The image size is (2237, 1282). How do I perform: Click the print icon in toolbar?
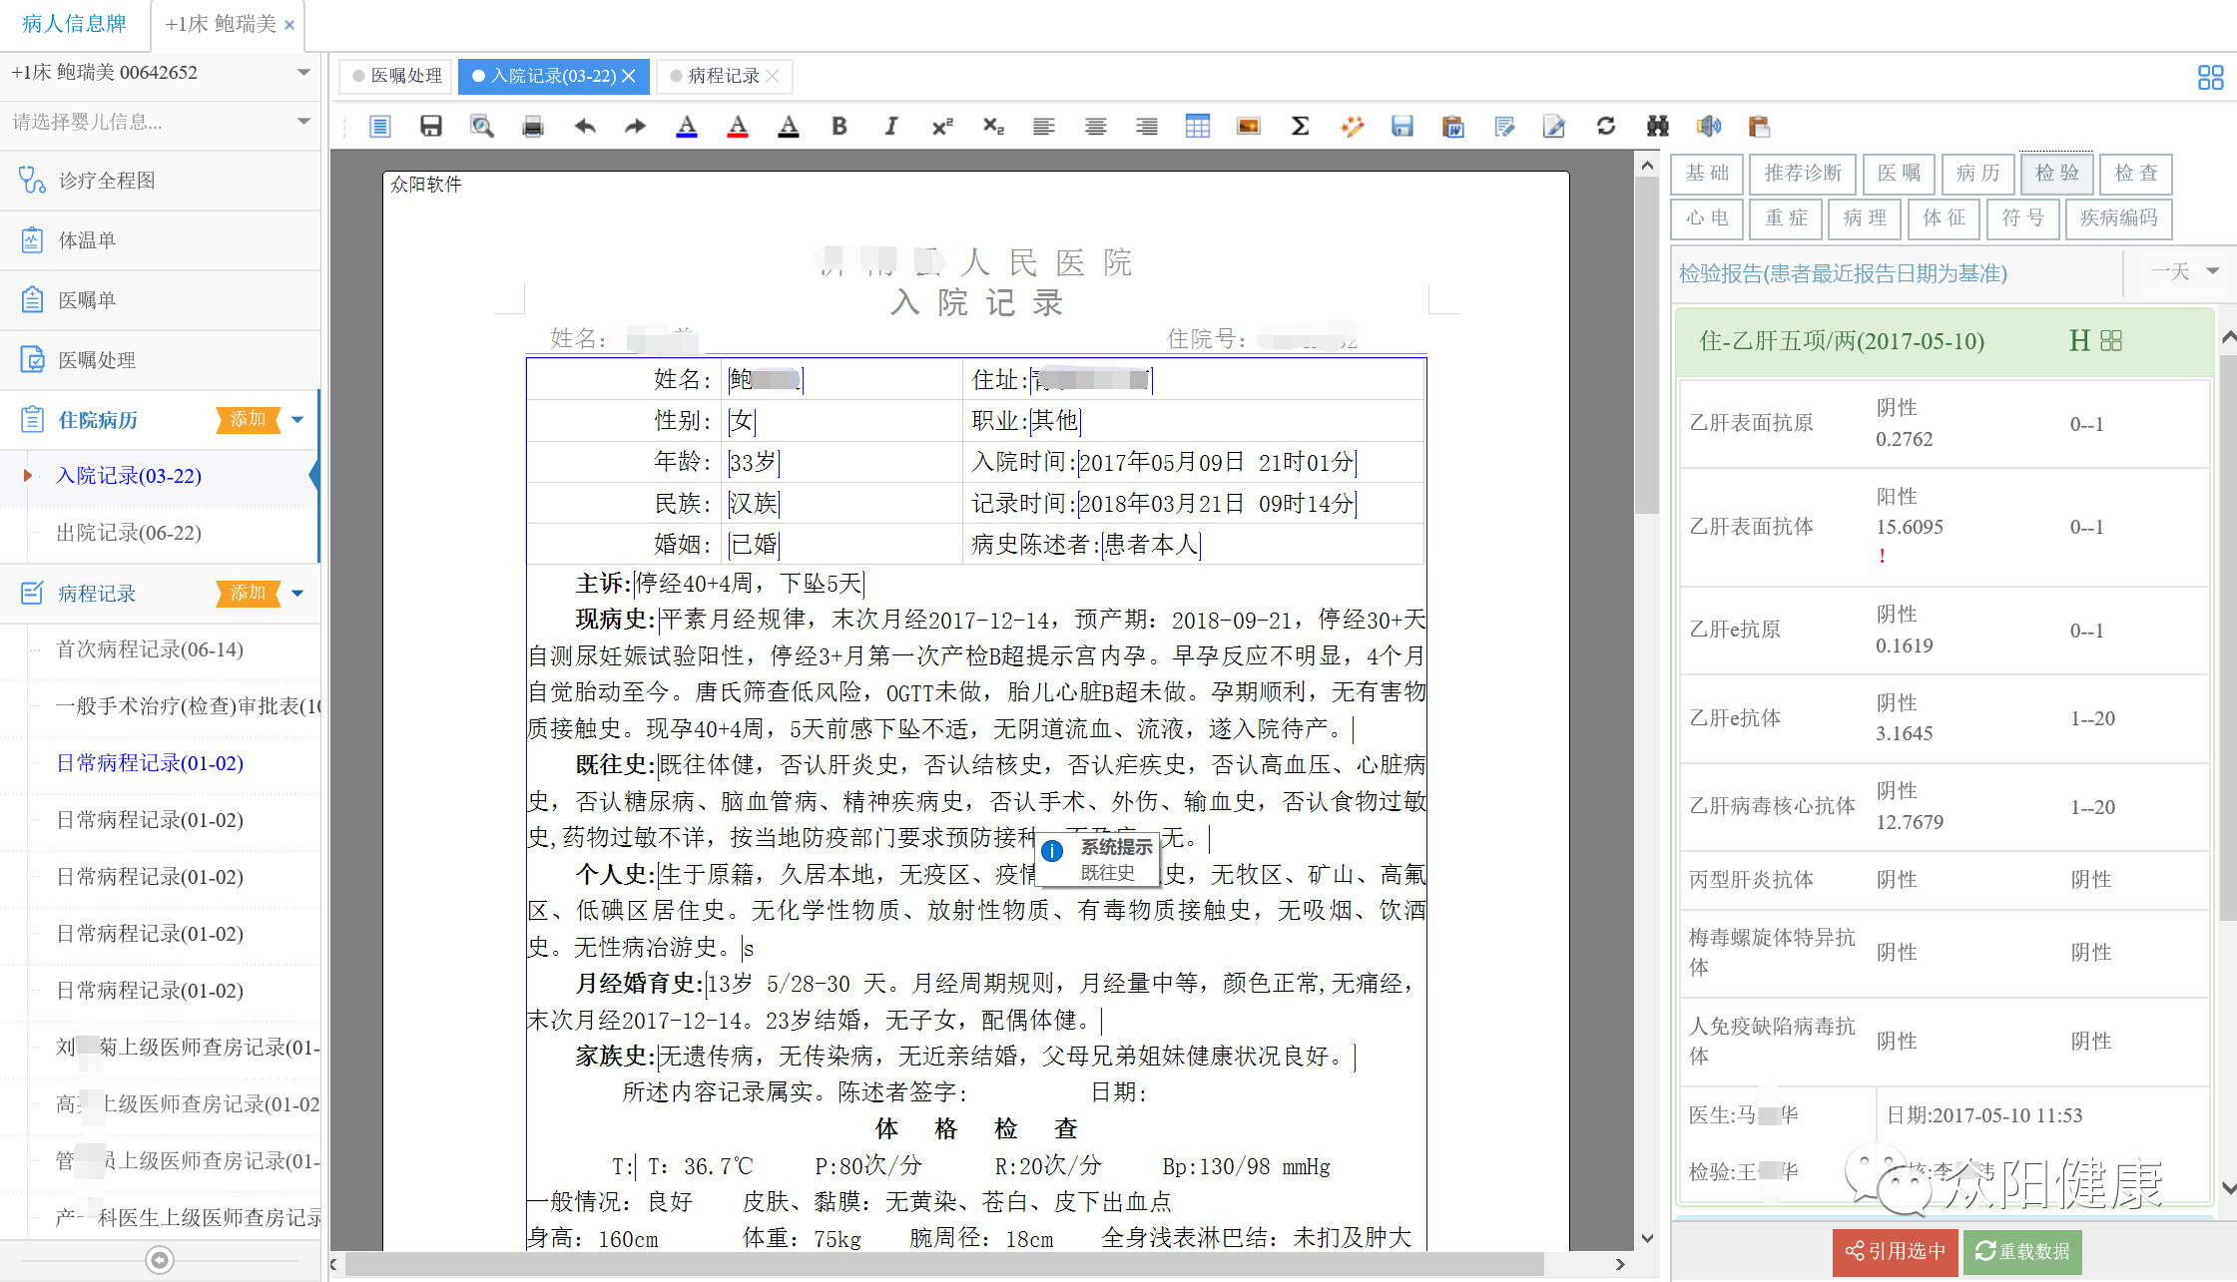533,127
